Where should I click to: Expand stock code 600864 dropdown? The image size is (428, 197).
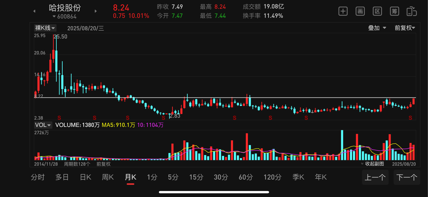point(65,17)
